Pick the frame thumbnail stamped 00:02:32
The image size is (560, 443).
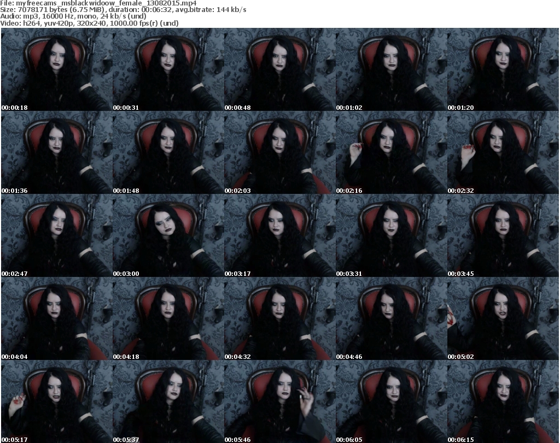[503, 152]
